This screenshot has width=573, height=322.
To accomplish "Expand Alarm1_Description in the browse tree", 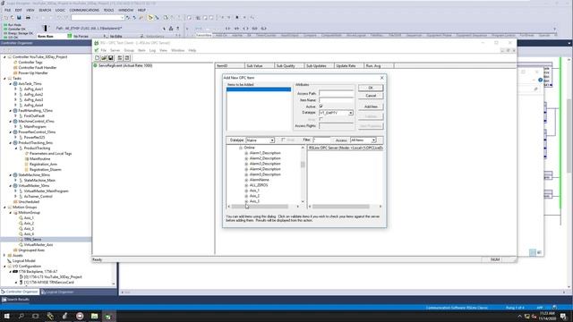I will [246, 153].
